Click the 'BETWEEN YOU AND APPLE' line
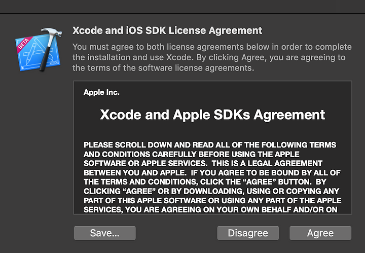Image resolution: width=365 pixels, height=253 pixels. [212, 173]
